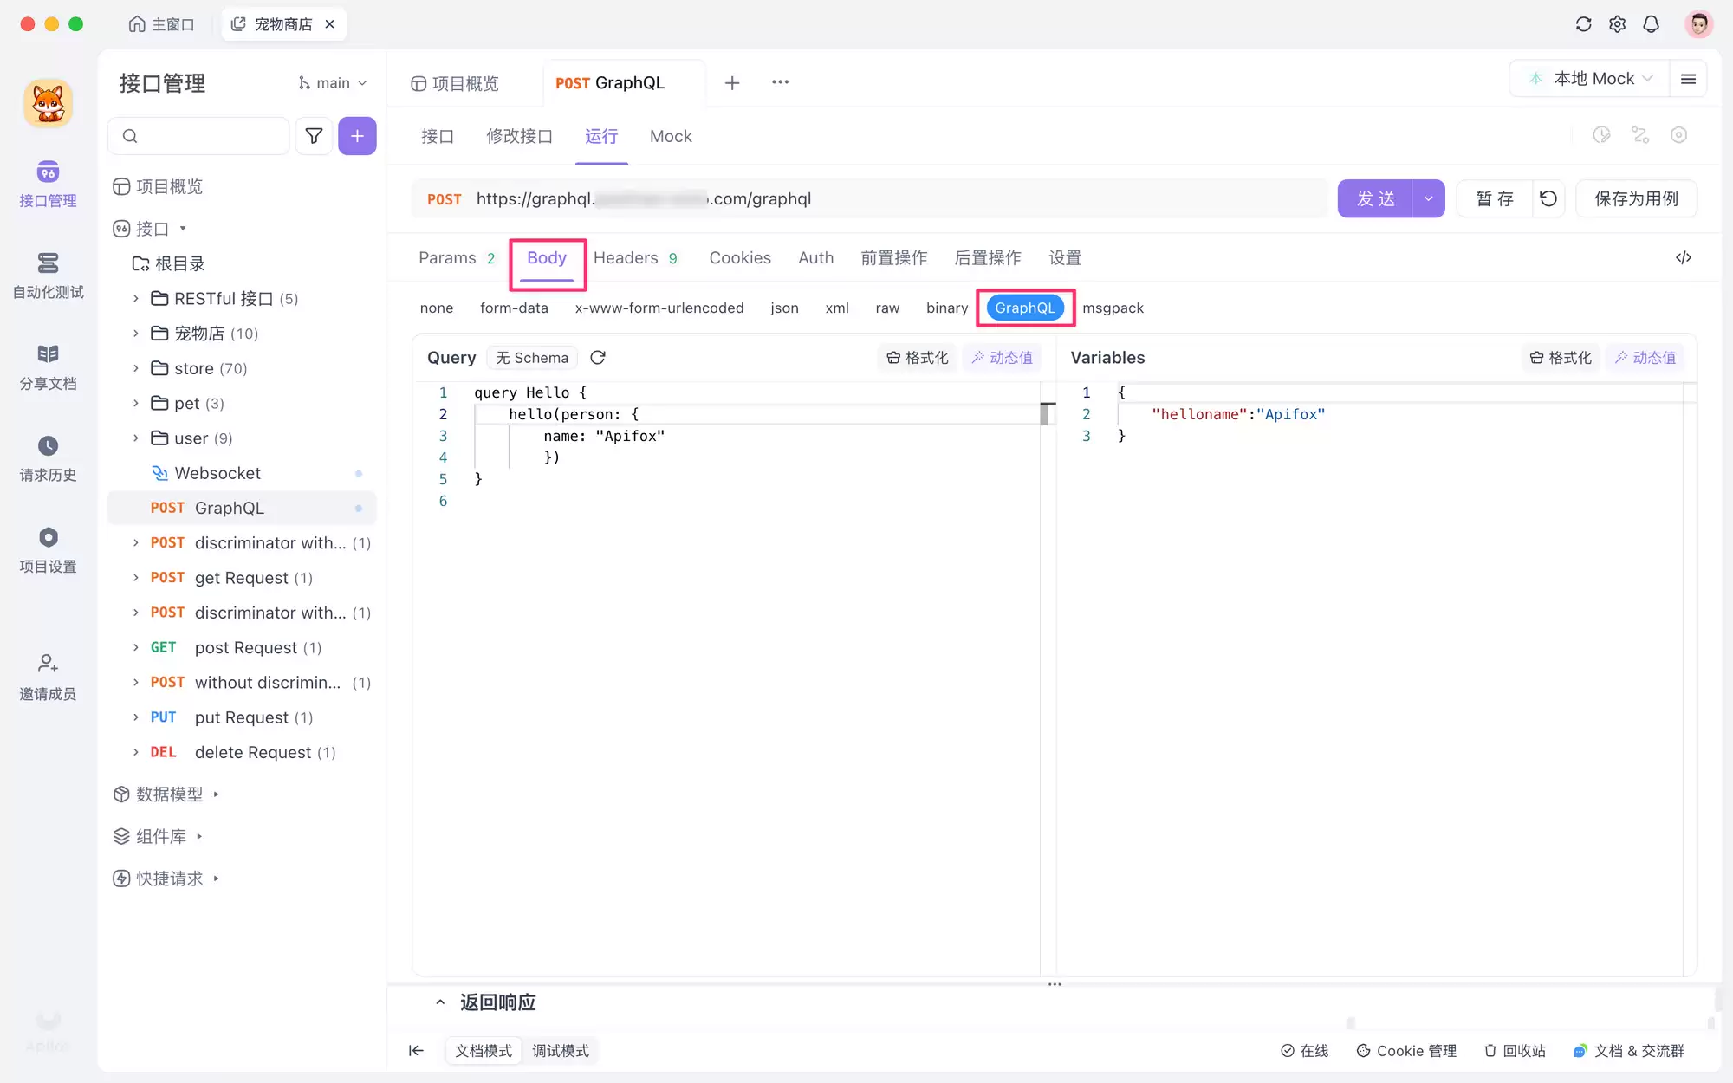The image size is (1733, 1083).
Task: Switch to the Params tab
Action: 456,258
